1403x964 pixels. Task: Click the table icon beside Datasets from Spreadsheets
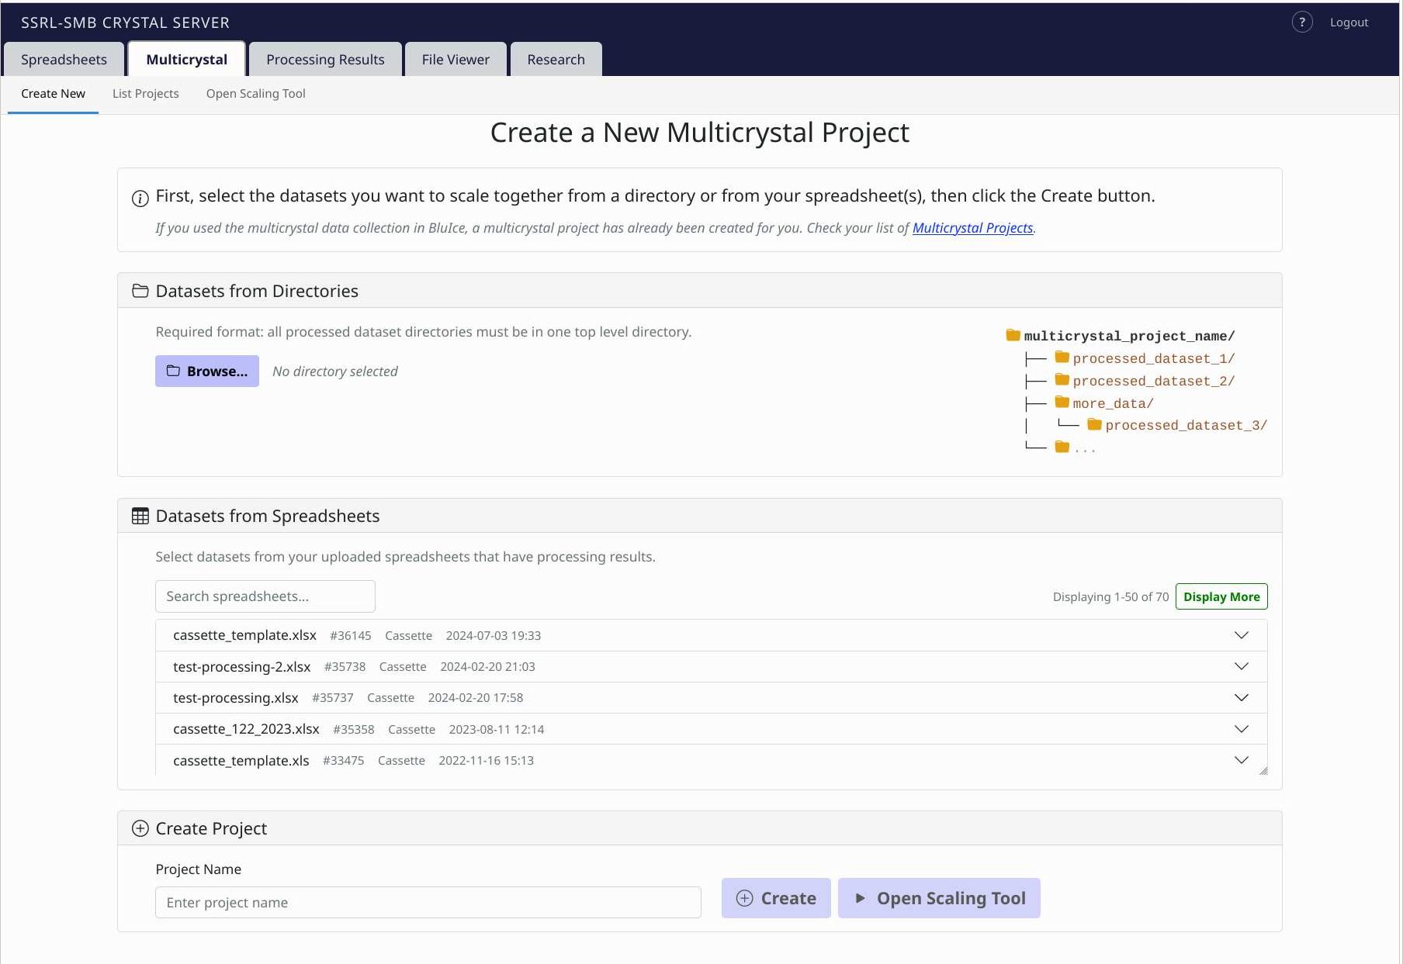pyautogui.click(x=140, y=516)
